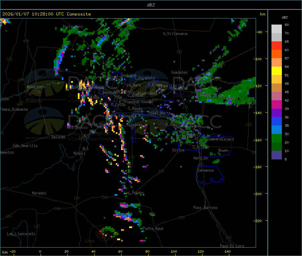Viewport: 302px width, 256px height.
Task: Click the 'A_Villanueva' map label
Action: [x=175, y=34]
